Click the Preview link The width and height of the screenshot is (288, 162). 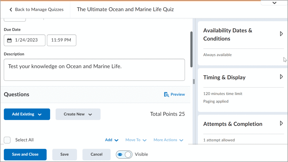(x=177, y=94)
